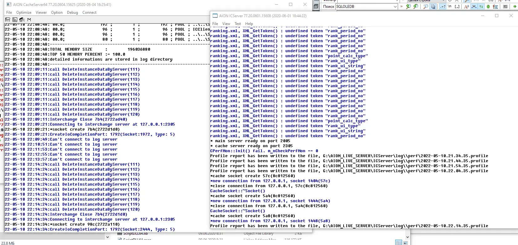Click 'CPerfMon::Init() fail' log line
Screen dimensions: 518x245
click(264, 151)
